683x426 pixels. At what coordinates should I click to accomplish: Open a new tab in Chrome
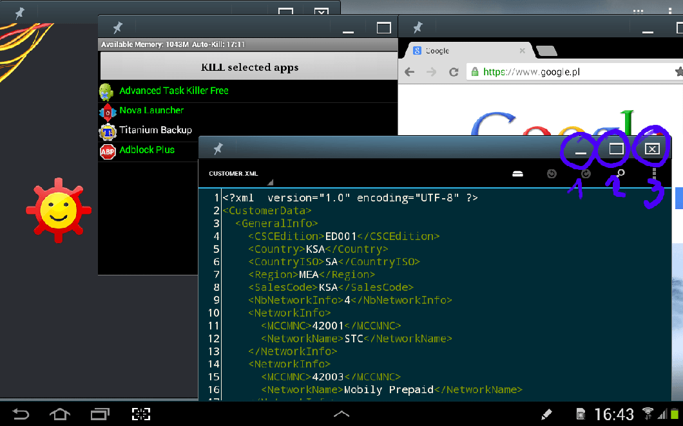(x=546, y=51)
